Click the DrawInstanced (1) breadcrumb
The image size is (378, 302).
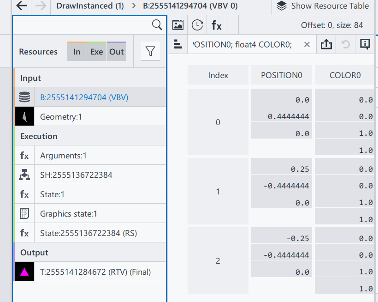tap(90, 6)
